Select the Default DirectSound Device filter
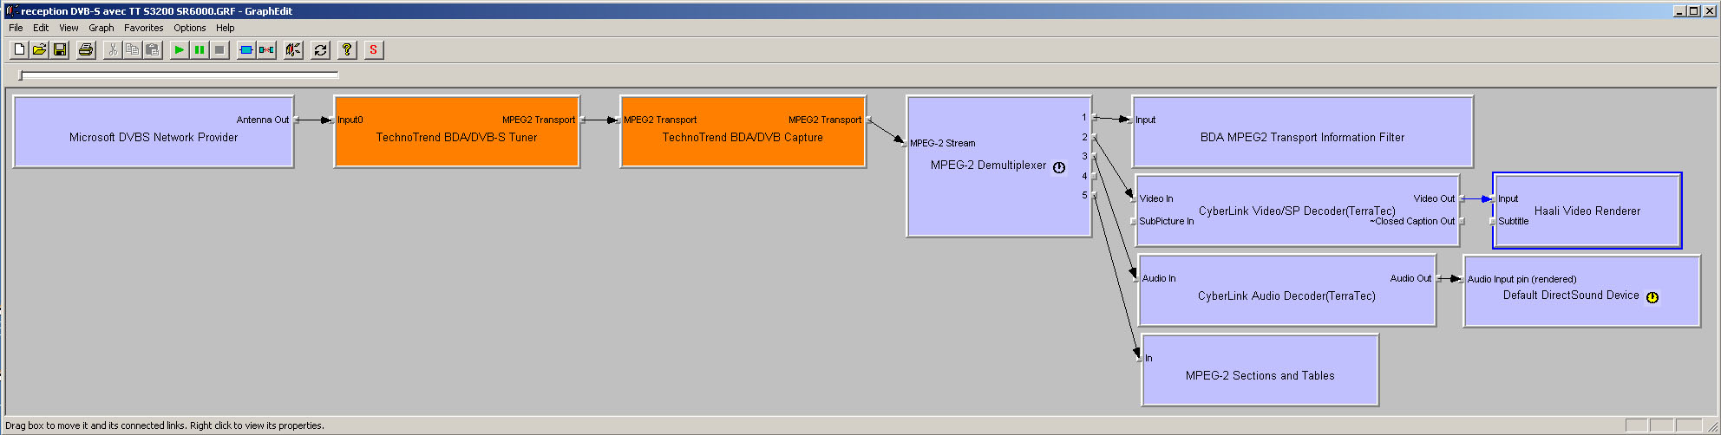The height and width of the screenshot is (435, 1721). [1581, 290]
